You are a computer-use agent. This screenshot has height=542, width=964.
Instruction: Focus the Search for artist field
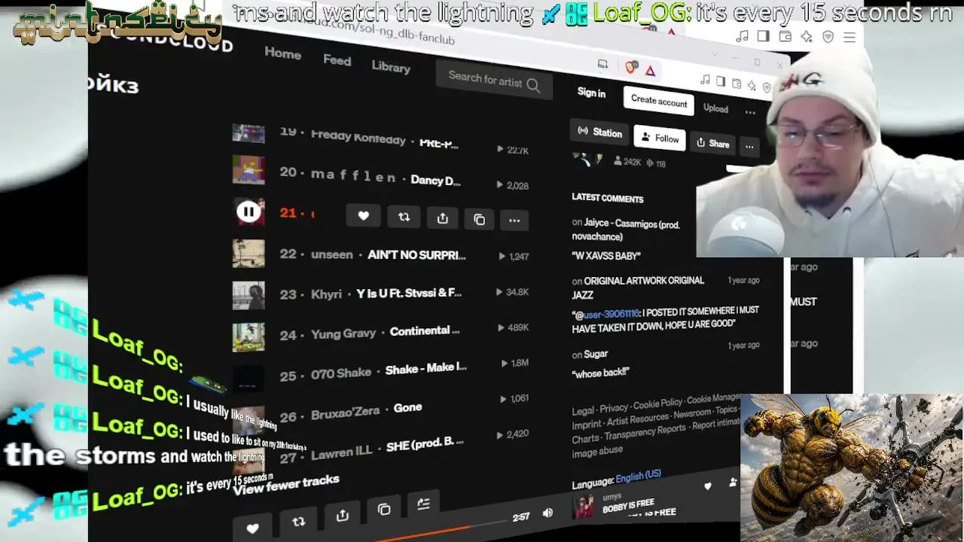(x=494, y=81)
